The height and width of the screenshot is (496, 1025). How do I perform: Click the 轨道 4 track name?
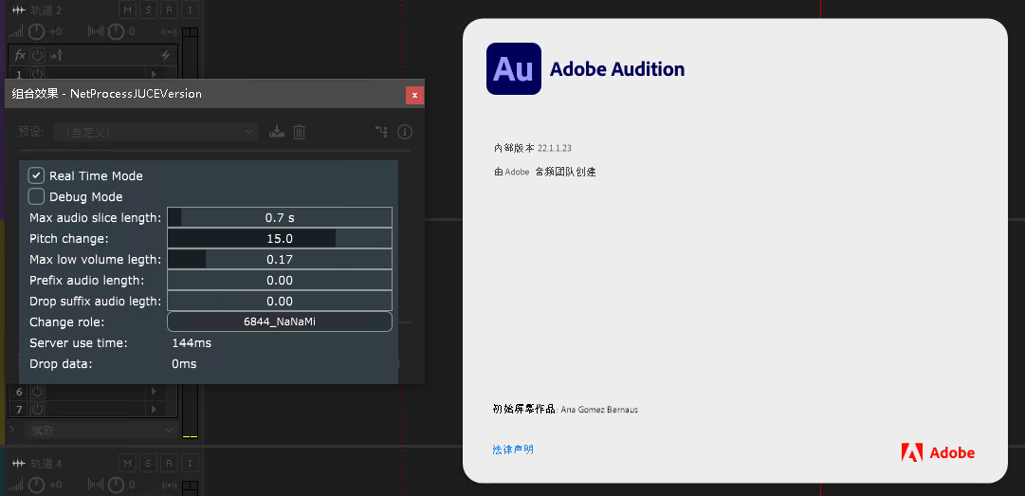(x=46, y=464)
